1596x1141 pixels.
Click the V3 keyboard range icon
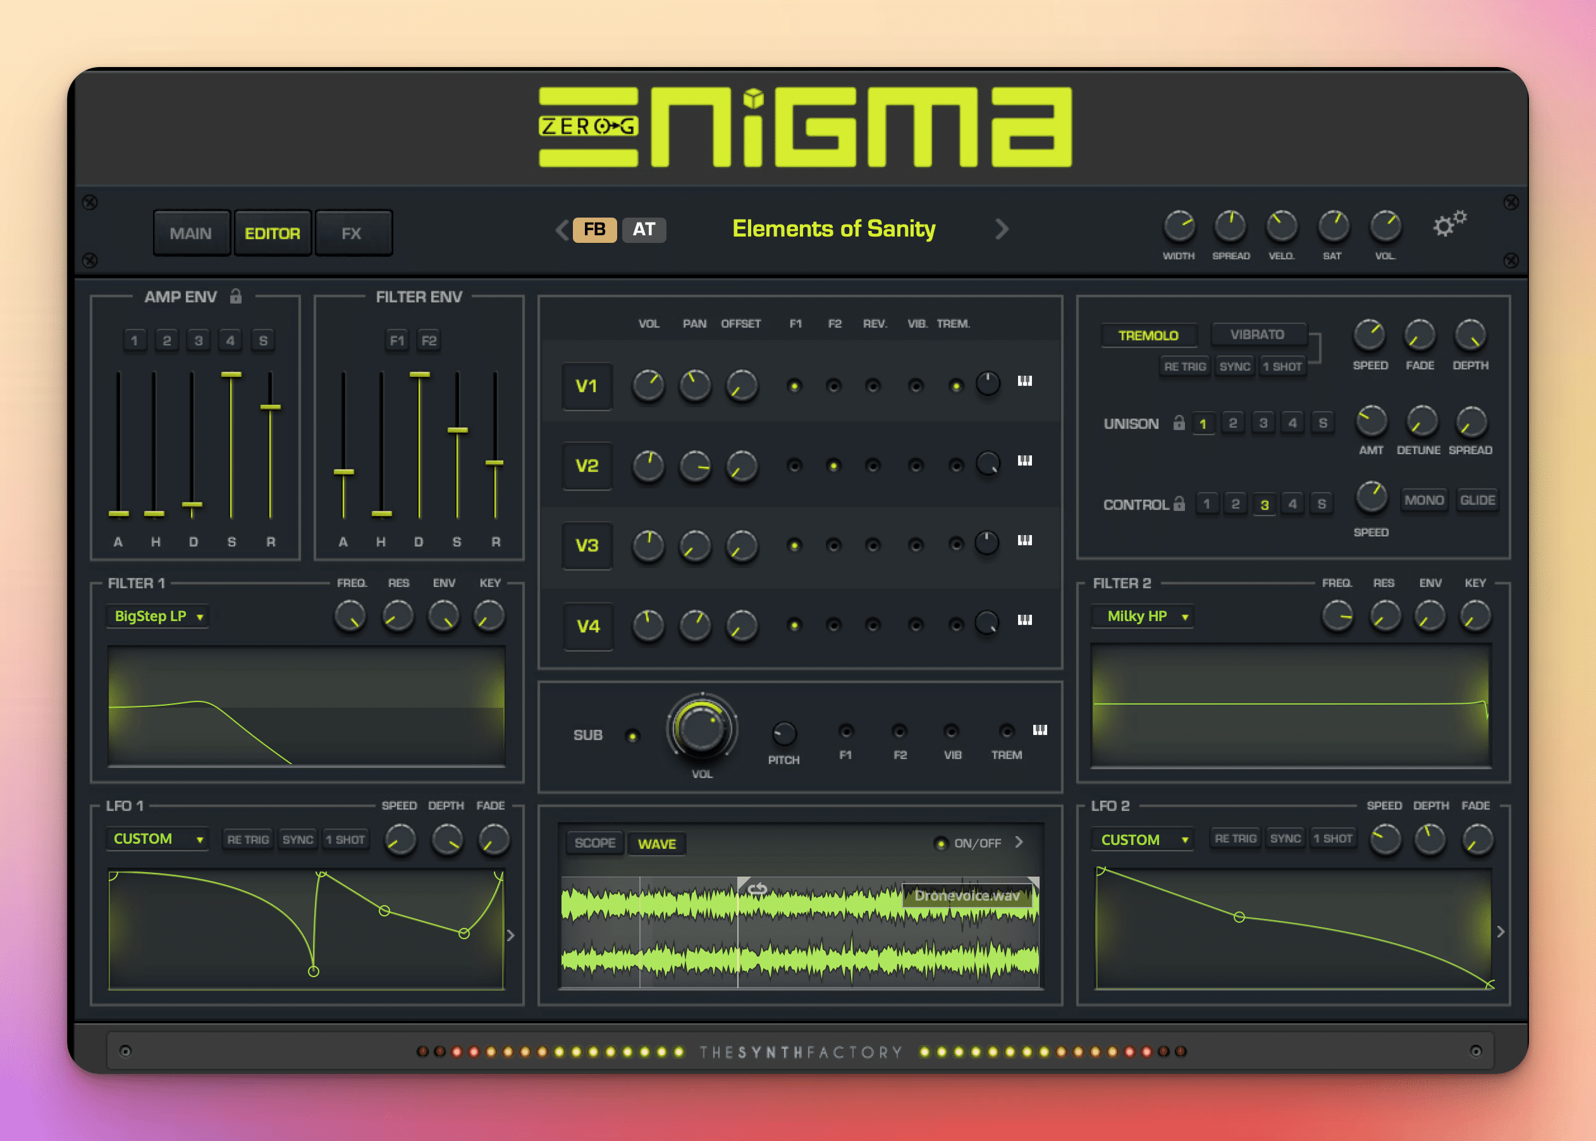click(1025, 540)
